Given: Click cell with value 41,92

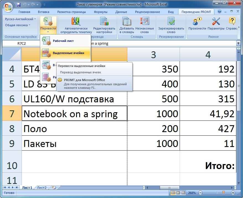Looking at the screenshot, I should 208,113.
